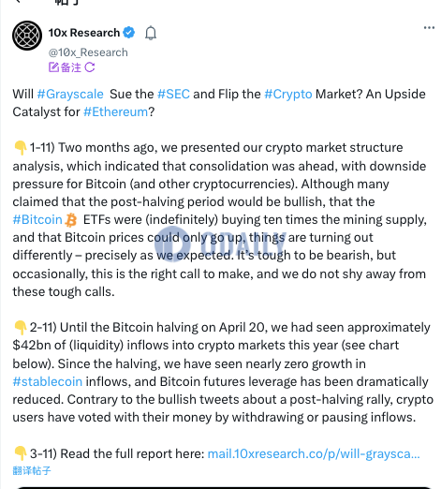Viewport: 441px width, 489px height.
Task: Click the purple refresh circle icon
Action: click(x=90, y=67)
